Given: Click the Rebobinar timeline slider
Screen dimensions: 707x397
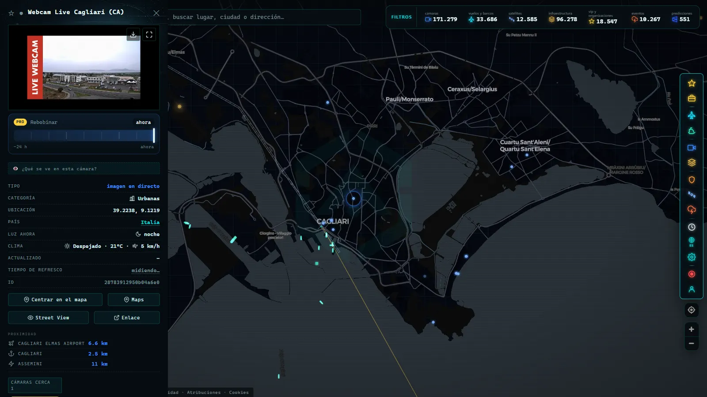Looking at the screenshot, I should tap(84, 135).
